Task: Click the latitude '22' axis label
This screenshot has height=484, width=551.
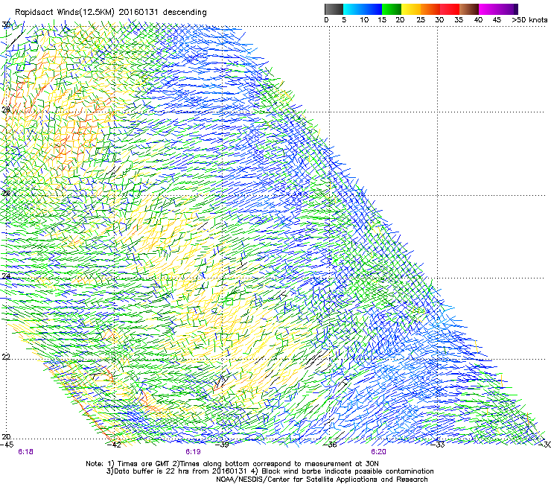Action: pyautogui.click(x=6, y=357)
